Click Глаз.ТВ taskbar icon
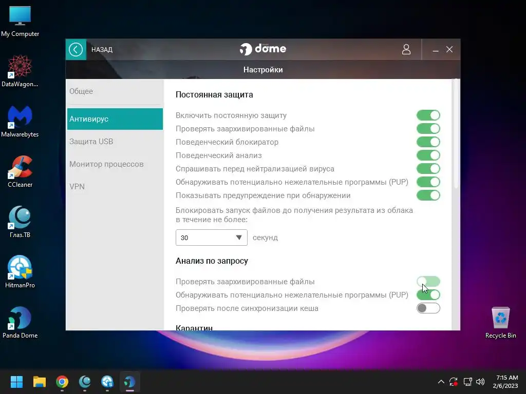 coord(85,382)
